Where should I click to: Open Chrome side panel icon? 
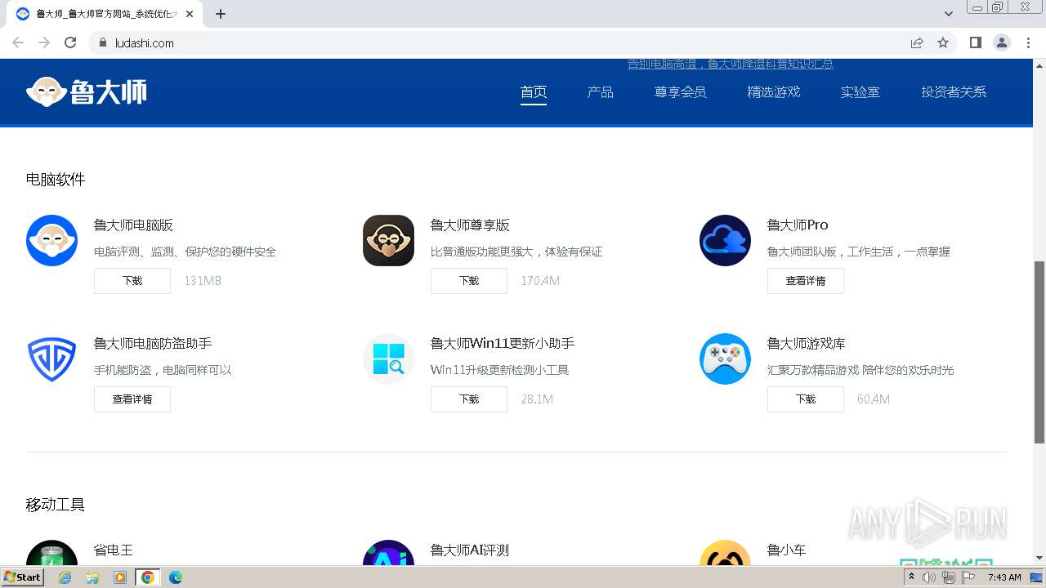(x=975, y=42)
